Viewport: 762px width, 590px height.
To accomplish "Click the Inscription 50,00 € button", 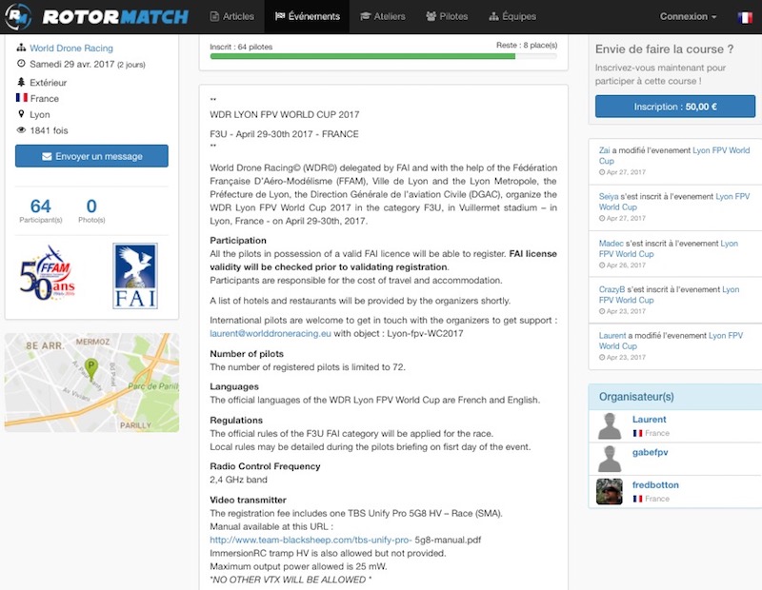I will tap(674, 107).
